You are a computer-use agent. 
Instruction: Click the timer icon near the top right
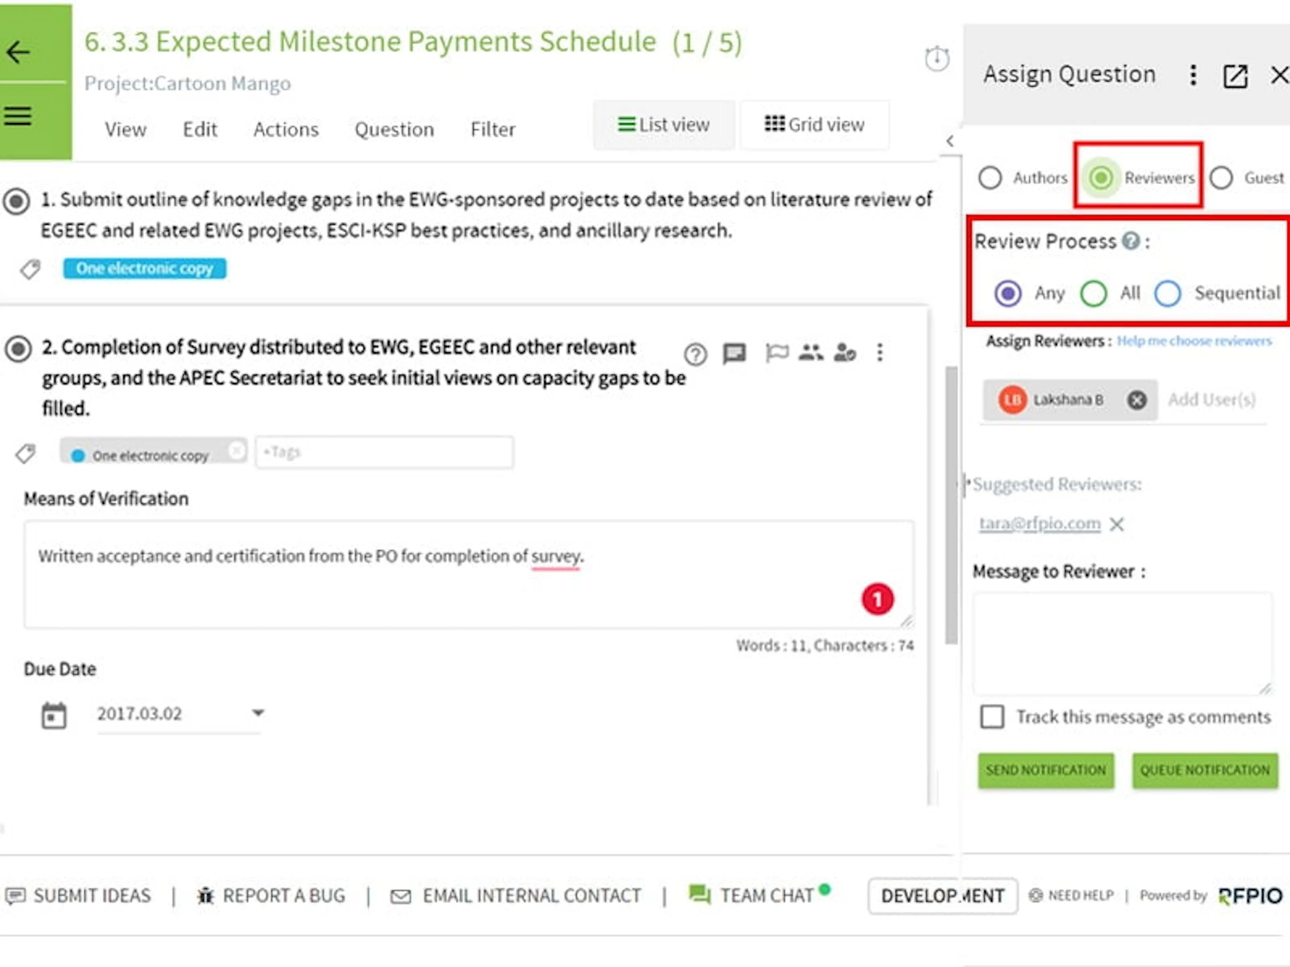tap(937, 58)
